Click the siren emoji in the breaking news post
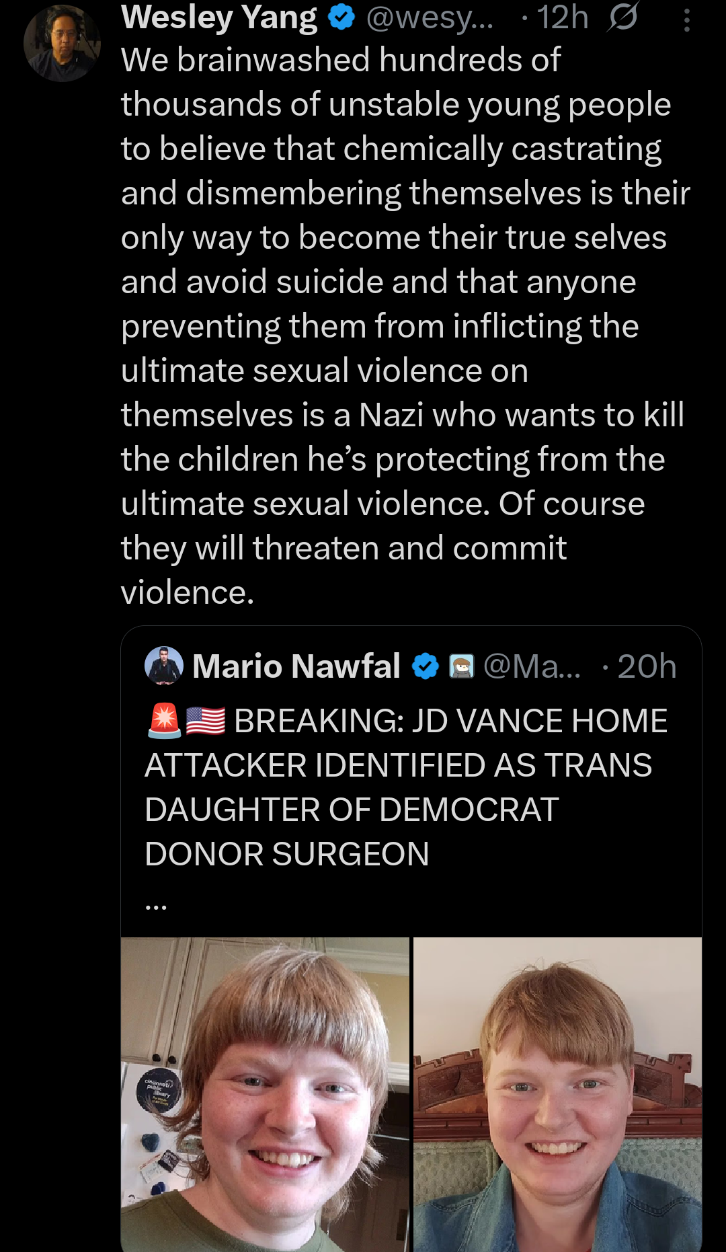The image size is (726, 1252). (165, 720)
